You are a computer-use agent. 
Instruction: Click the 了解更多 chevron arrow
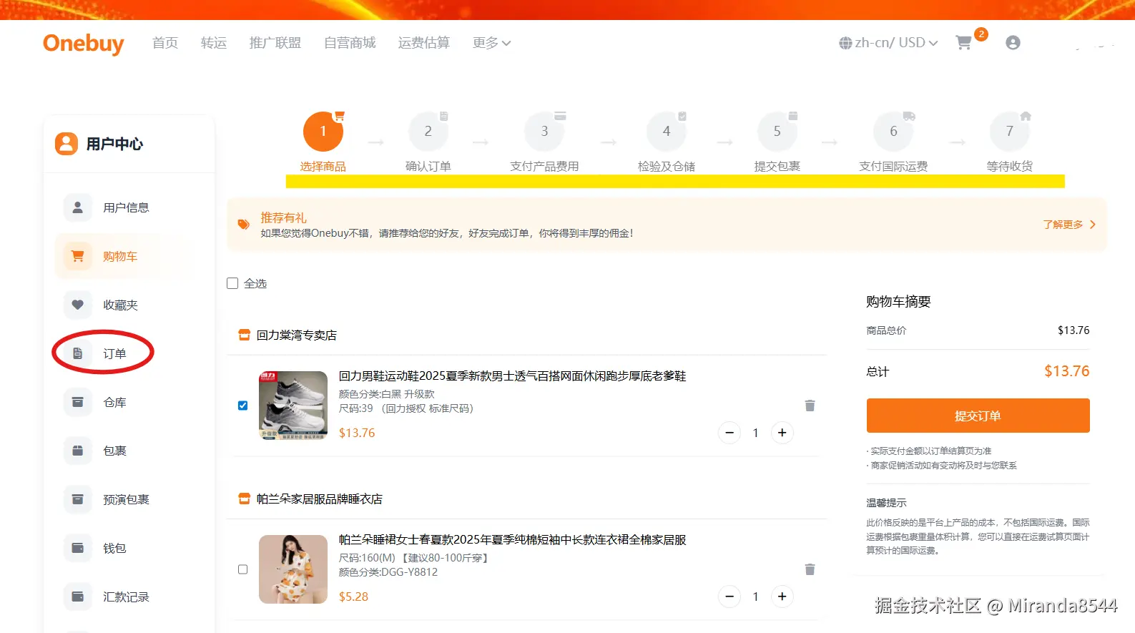pos(1093,225)
